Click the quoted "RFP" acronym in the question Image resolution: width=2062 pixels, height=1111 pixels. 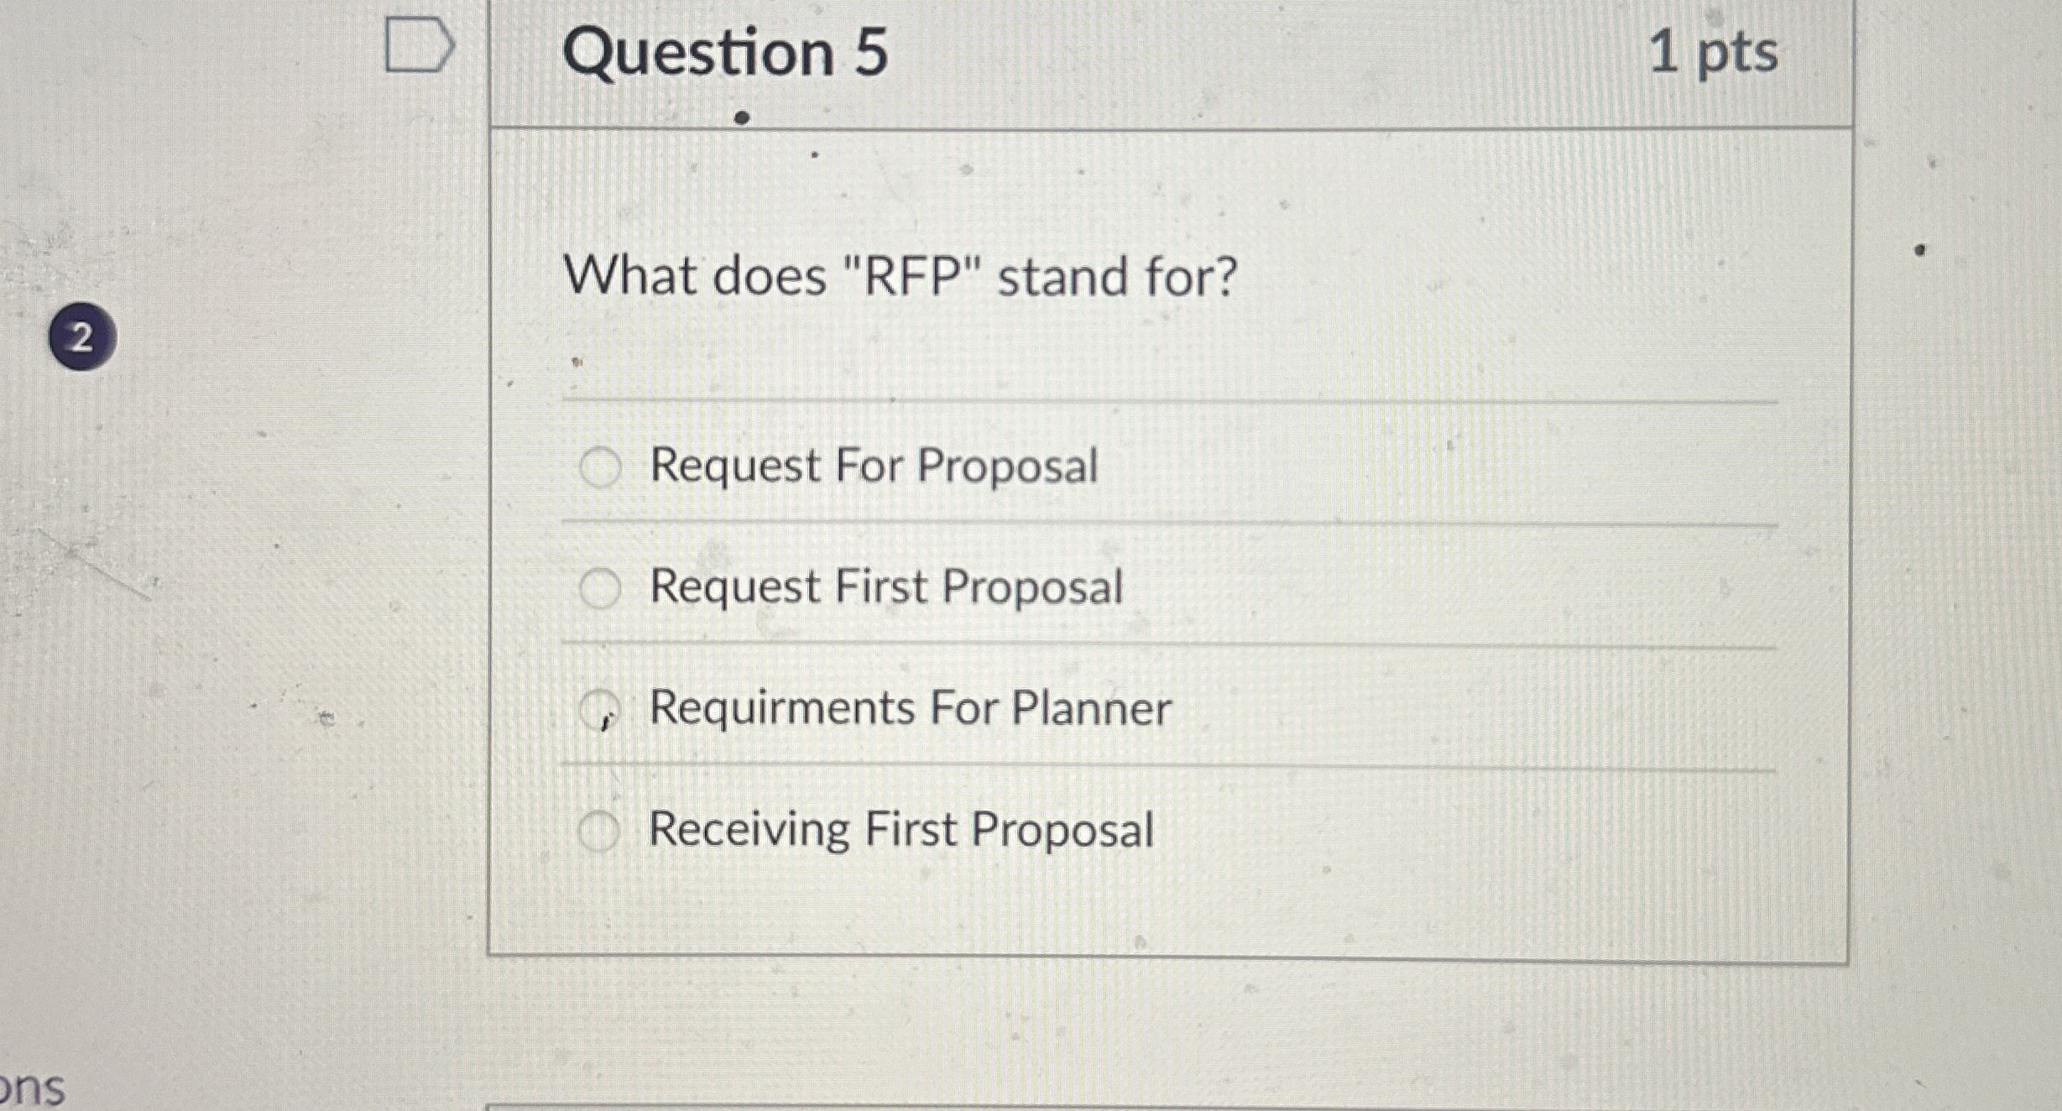911,275
